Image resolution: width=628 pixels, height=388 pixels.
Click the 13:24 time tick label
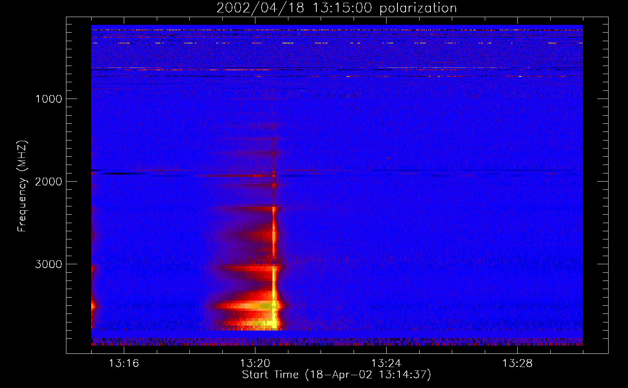coord(386,364)
